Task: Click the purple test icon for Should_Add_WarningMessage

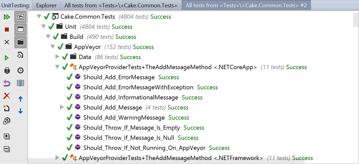Action: click(78, 117)
